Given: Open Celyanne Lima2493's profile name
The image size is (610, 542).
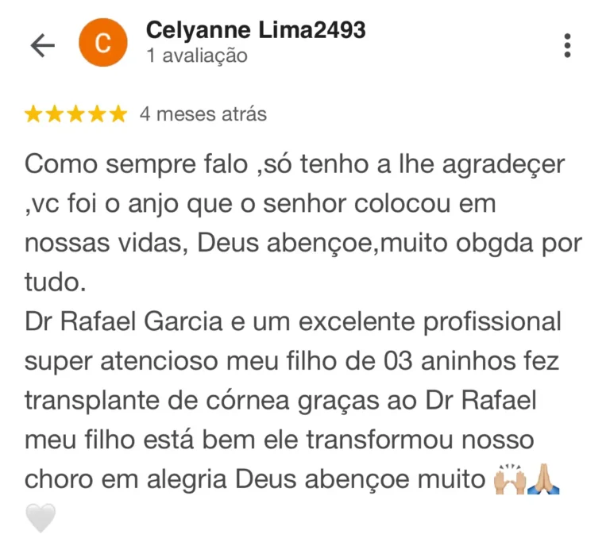Looking at the screenshot, I should 256,30.
